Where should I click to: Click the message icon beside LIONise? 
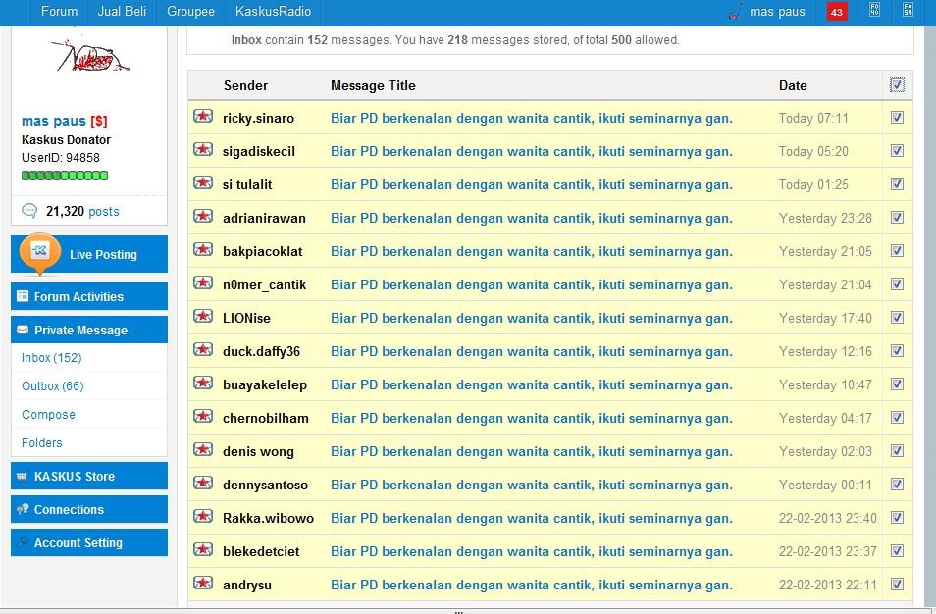point(203,316)
